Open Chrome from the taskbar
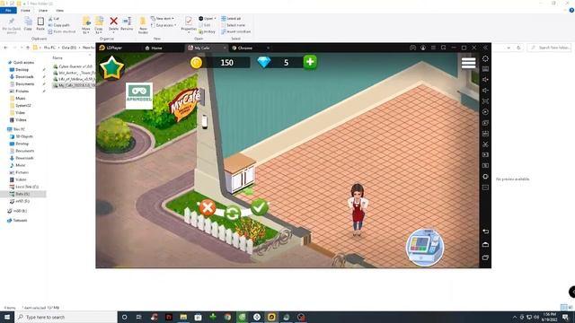The image size is (575, 323). pos(227,317)
